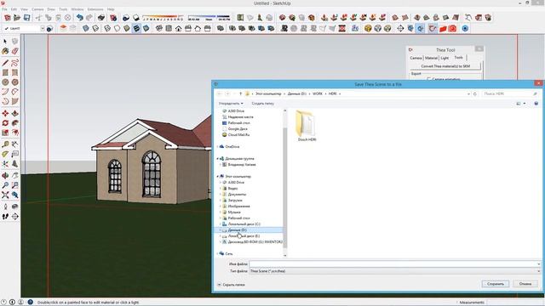Select the Rectangle tool
This screenshot has width=545, height=306.
pyautogui.click(x=5, y=72)
